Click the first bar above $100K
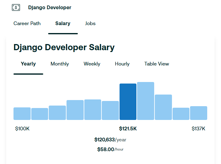The width and height of the screenshot is (221, 164). [x=22, y=114]
